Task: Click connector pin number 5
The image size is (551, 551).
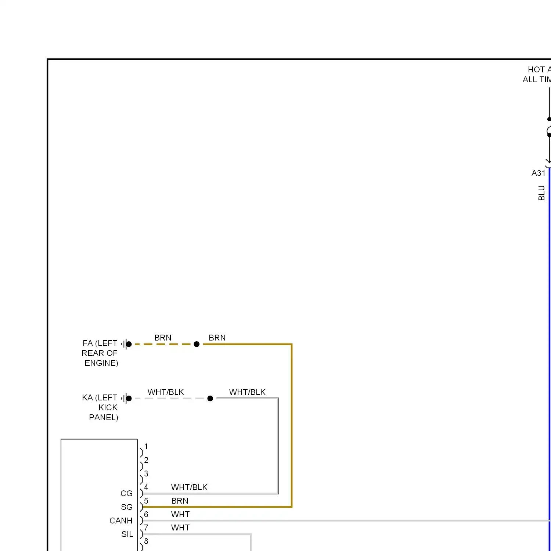Action: [146, 501]
